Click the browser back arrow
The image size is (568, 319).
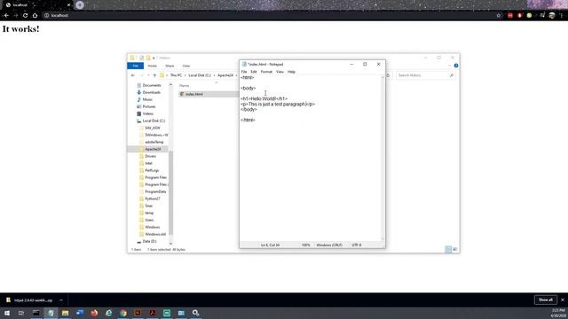coord(6,16)
